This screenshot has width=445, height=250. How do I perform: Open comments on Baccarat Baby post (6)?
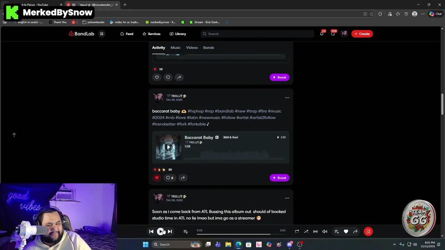[x=170, y=178]
